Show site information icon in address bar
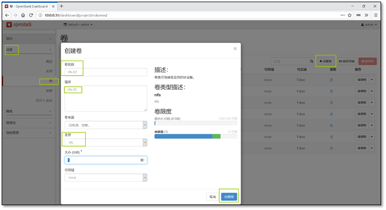This screenshot has width=386, height=210. [x=40, y=15]
